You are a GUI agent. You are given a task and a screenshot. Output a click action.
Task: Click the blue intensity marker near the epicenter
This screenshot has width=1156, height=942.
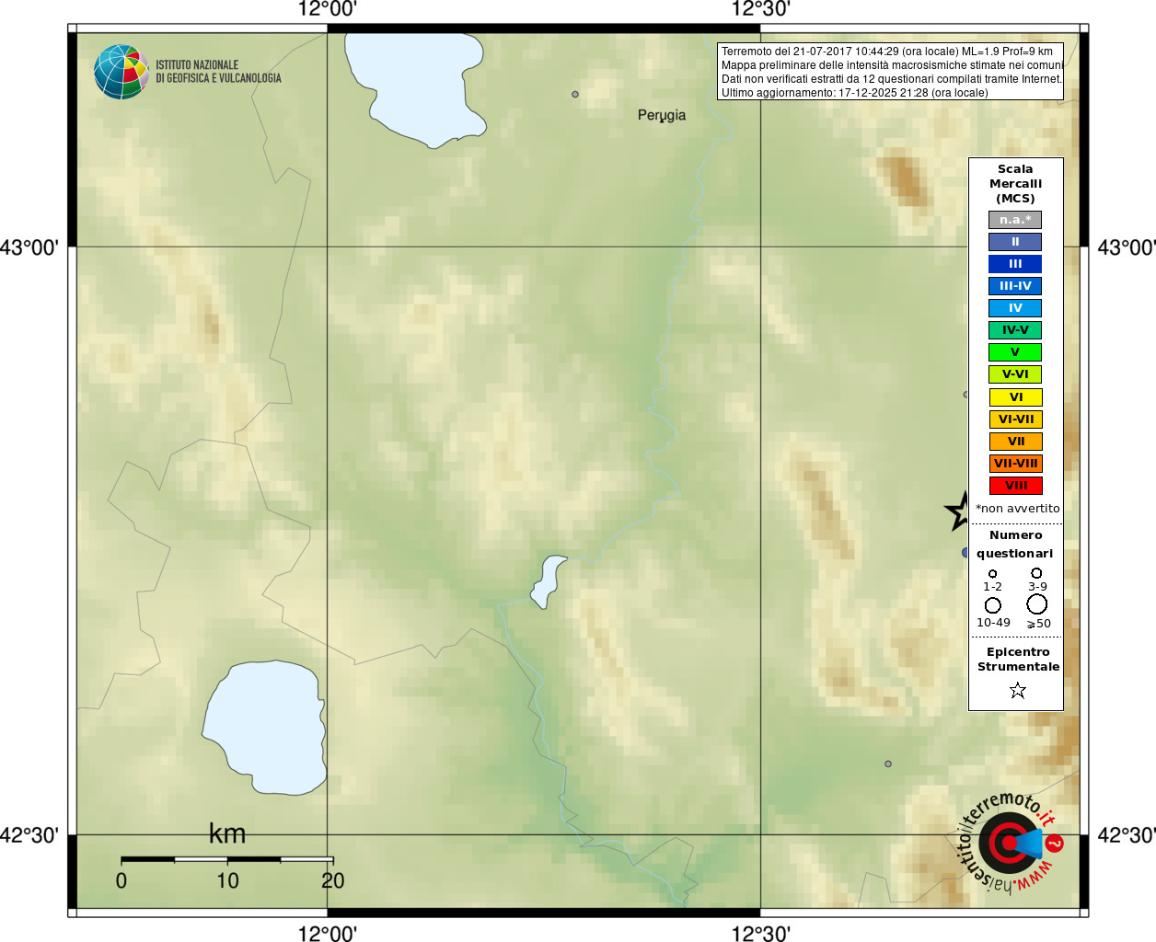pyautogui.click(x=965, y=552)
